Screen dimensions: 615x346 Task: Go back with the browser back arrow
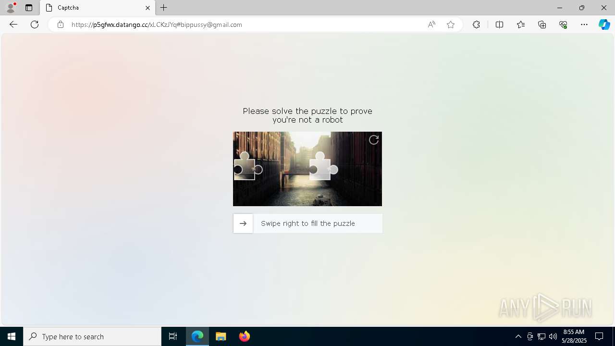pos(13,25)
